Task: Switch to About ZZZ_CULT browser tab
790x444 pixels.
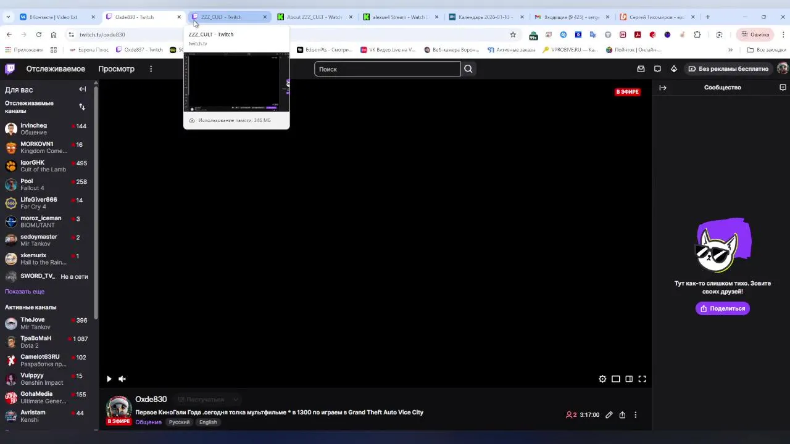Action: [x=315, y=17]
